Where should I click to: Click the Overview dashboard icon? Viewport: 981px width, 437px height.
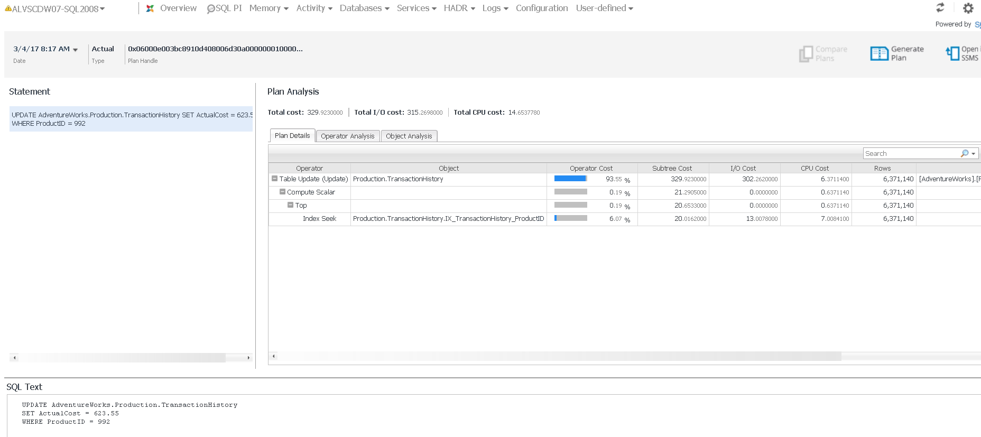tap(150, 8)
